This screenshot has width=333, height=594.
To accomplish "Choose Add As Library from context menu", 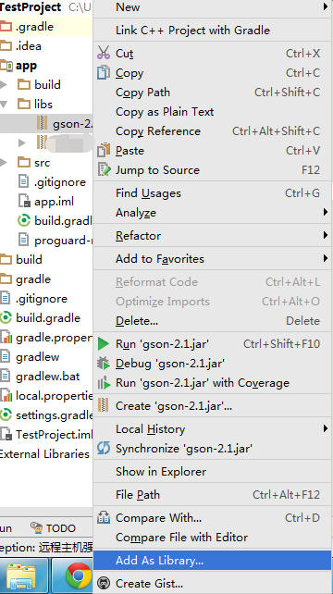I will coord(212,561).
